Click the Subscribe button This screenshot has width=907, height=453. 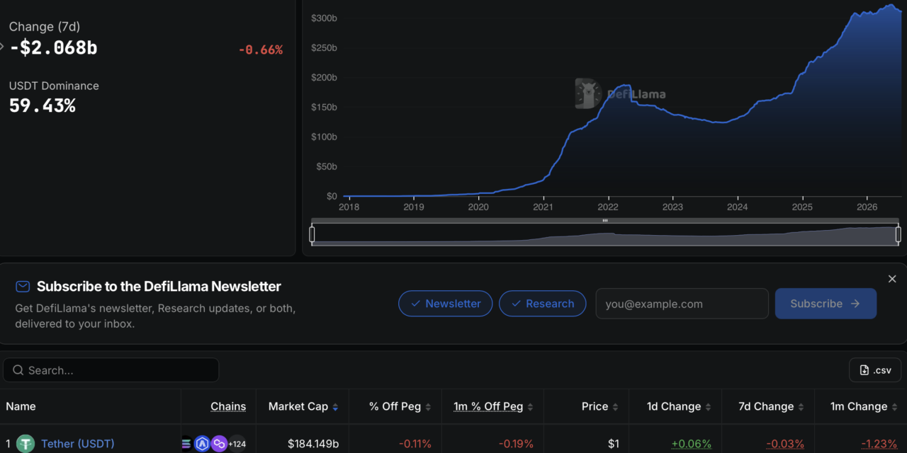pos(826,304)
